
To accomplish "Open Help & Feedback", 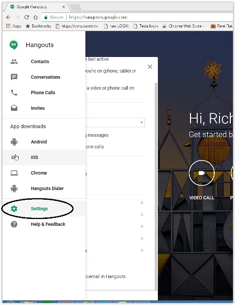I will coord(44,224).
